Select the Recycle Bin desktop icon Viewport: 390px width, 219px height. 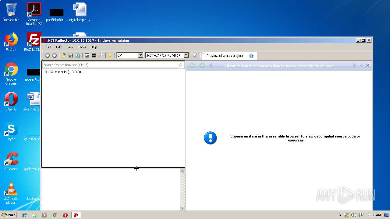click(x=11, y=12)
